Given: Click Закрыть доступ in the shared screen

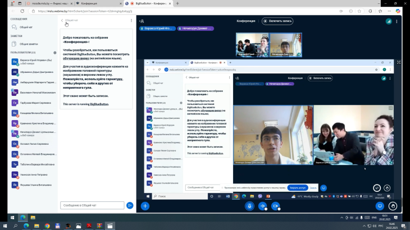Looking at the screenshot, I should pos(298,188).
